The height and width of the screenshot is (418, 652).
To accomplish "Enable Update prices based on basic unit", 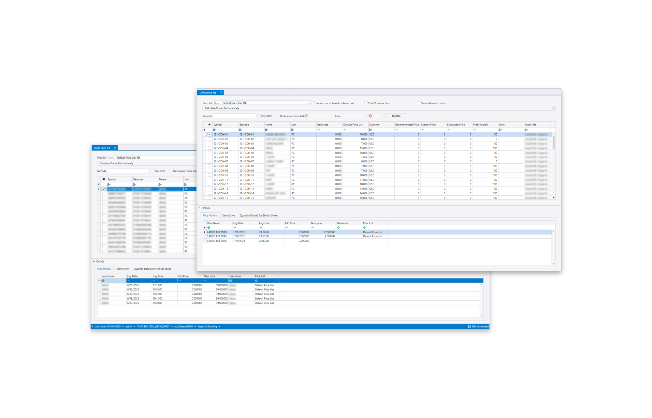I will 313,103.
